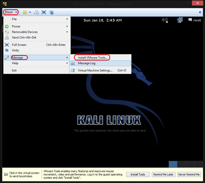Screen dimensions: 205x183
Task: Expand the Help submenu arrow
Action: pos(67,63)
